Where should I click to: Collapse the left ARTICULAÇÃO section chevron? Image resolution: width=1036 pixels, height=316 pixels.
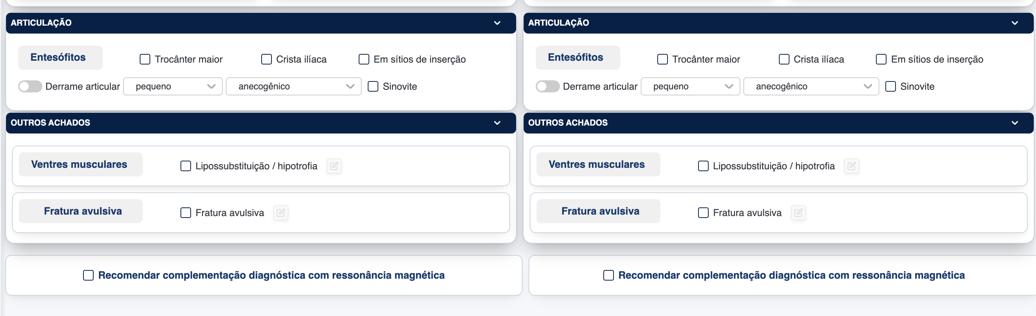(x=497, y=23)
